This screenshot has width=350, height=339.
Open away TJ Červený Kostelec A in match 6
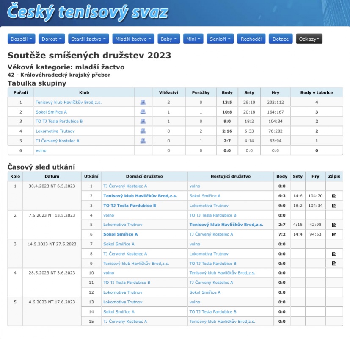[x=211, y=234]
